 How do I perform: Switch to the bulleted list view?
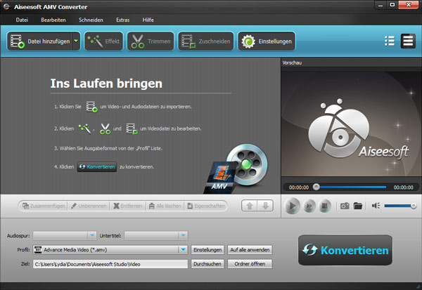tap(390, 41)
